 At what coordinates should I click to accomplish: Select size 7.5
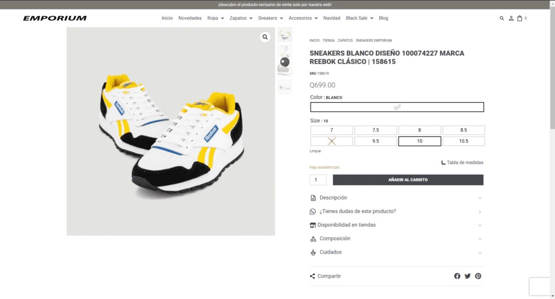point(376,130)
